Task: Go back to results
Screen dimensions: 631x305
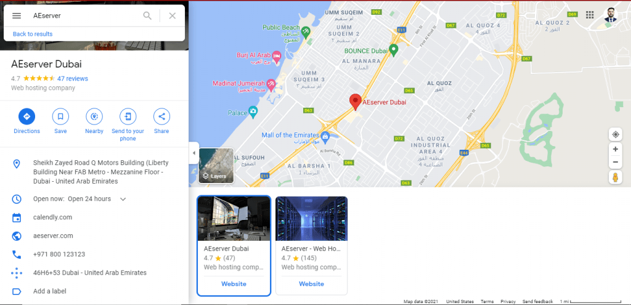Action: 33,34
